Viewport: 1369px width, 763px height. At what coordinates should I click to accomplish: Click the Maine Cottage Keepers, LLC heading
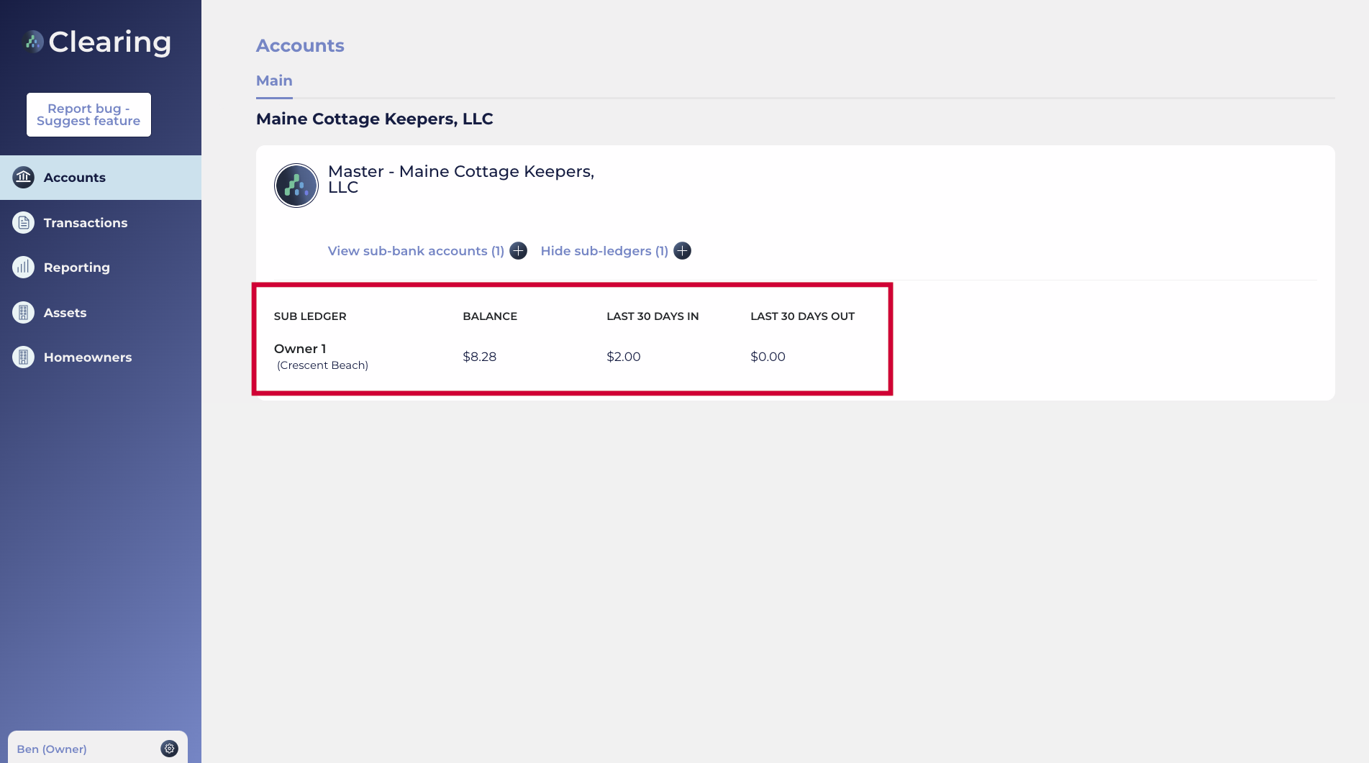[375, 119]
